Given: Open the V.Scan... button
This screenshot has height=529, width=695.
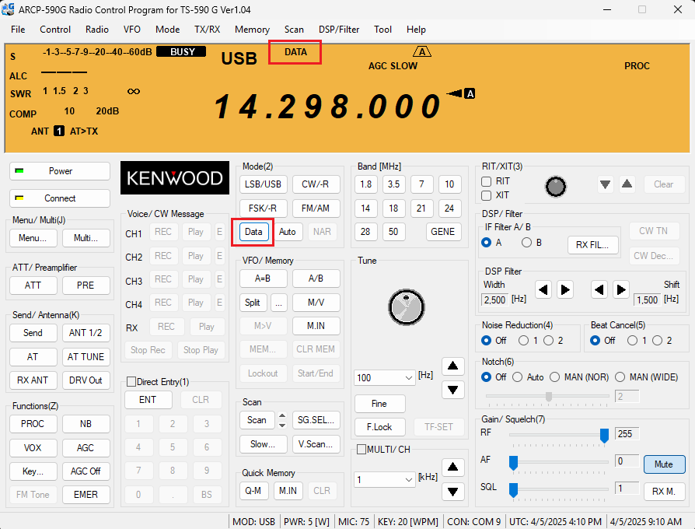Looking at the screenshot, I should [x=316, y=444].
